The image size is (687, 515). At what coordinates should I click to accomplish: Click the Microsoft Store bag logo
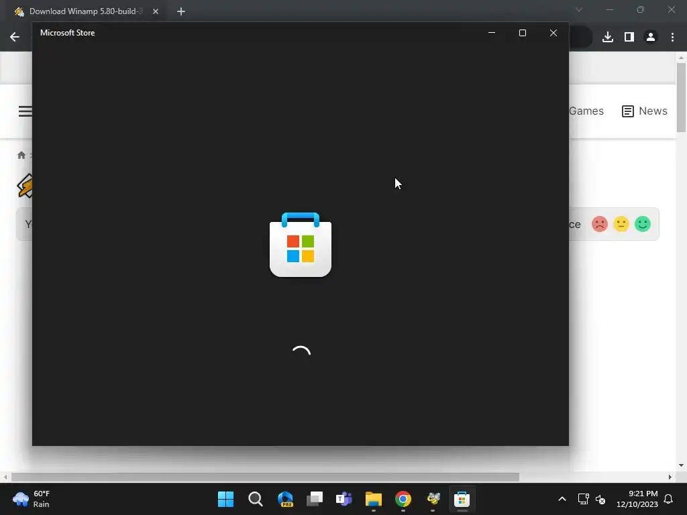point(301,244)
